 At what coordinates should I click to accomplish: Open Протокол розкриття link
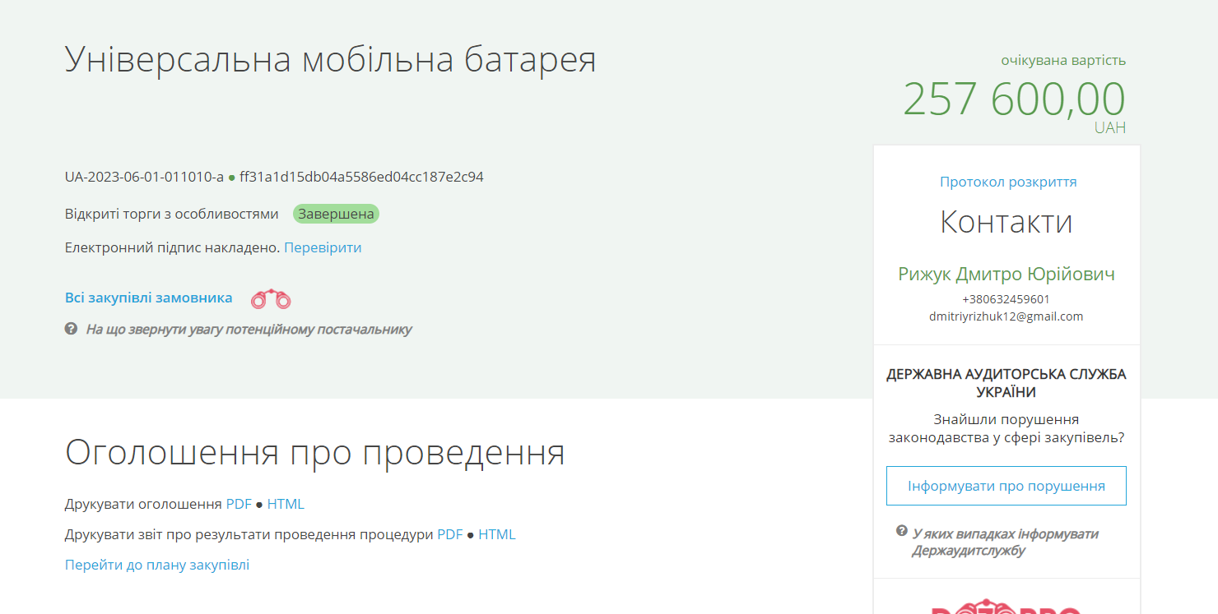1008,182
